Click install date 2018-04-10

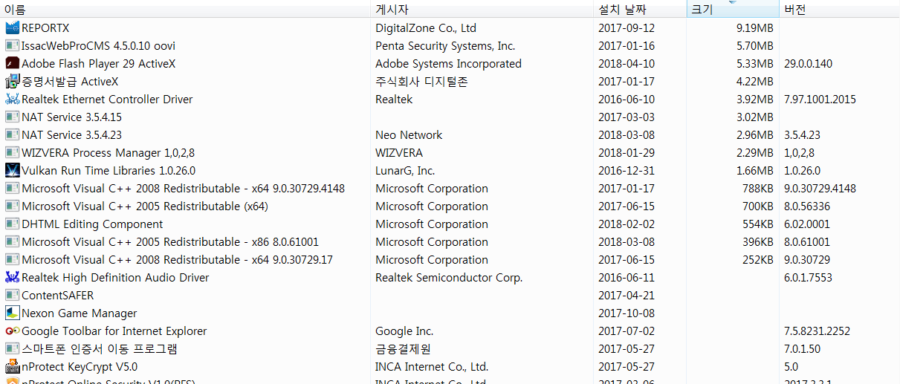pyautogui.click(x=627, y=64)
